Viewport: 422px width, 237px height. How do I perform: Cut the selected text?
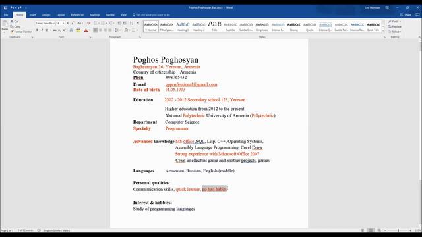15,22
